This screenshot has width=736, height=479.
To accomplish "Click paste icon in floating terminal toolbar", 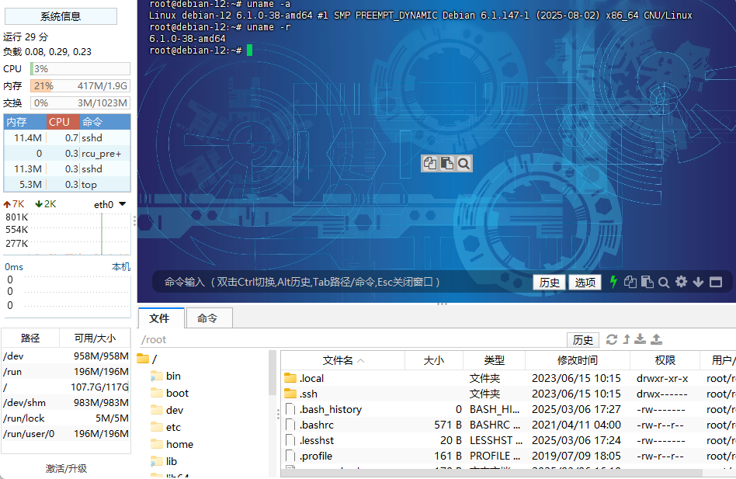I will 447,163.
